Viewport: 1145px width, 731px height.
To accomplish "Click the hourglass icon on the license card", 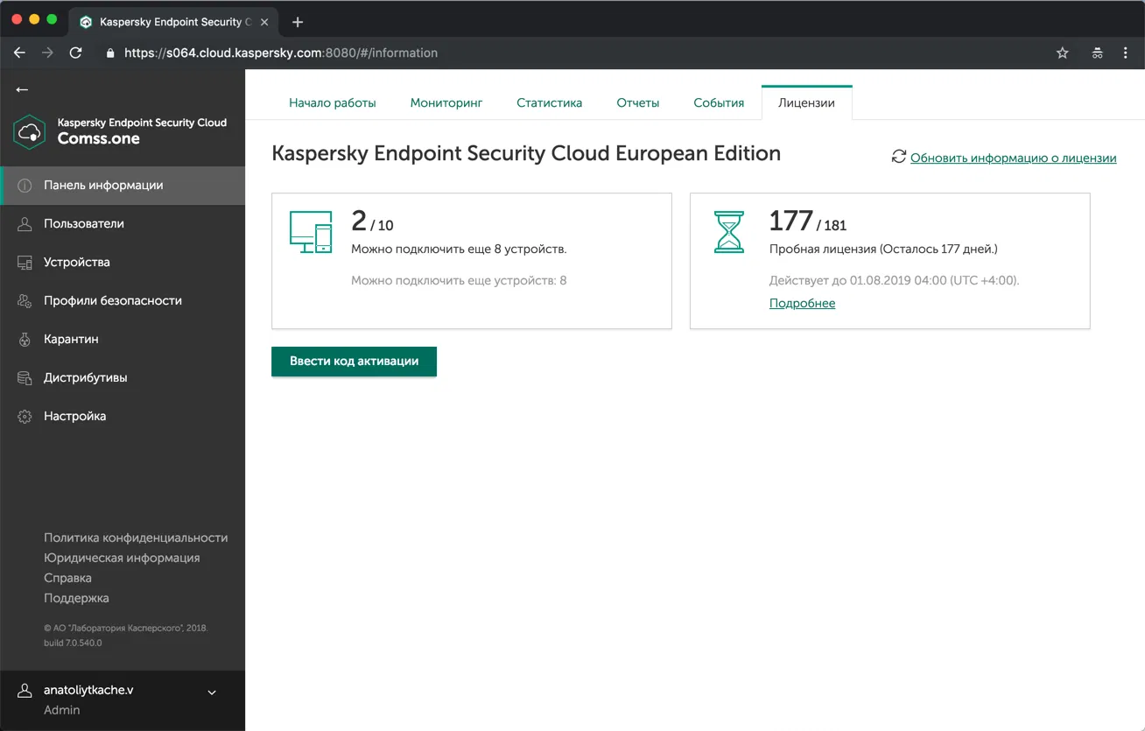I will click(x=729, y=231).
